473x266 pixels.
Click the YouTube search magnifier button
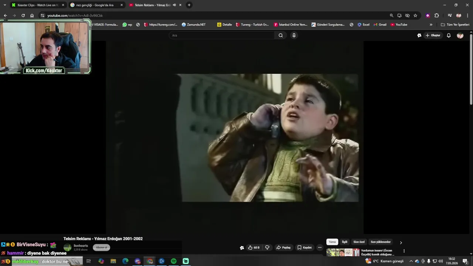280,35
